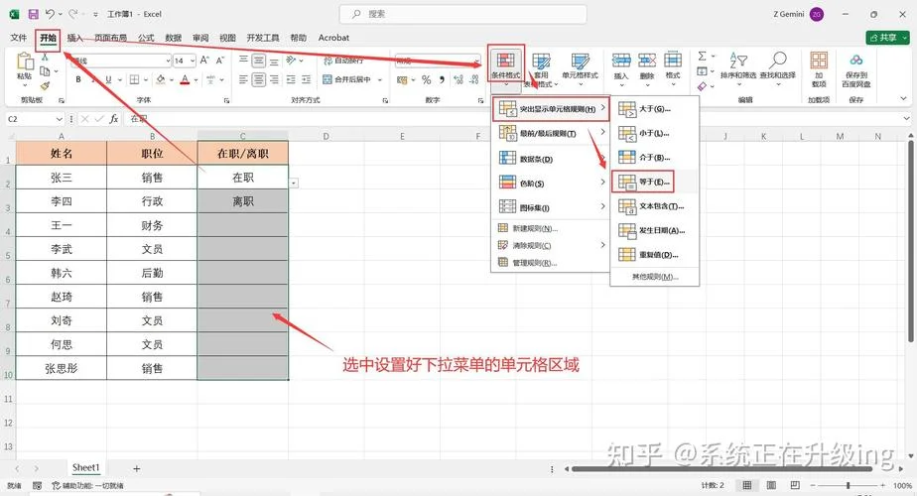
Task: Toggle center horizontal alignment
Action: [258, 79]
